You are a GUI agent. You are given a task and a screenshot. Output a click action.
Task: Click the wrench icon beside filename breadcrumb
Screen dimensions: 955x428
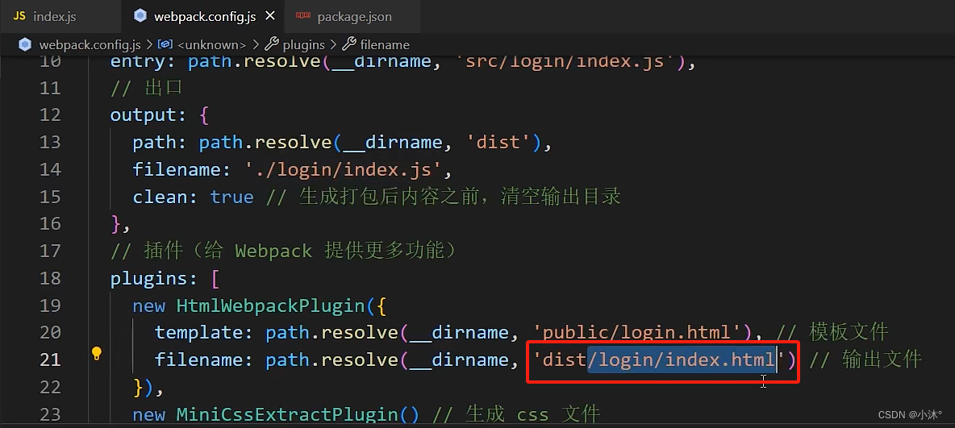[349, 44]
